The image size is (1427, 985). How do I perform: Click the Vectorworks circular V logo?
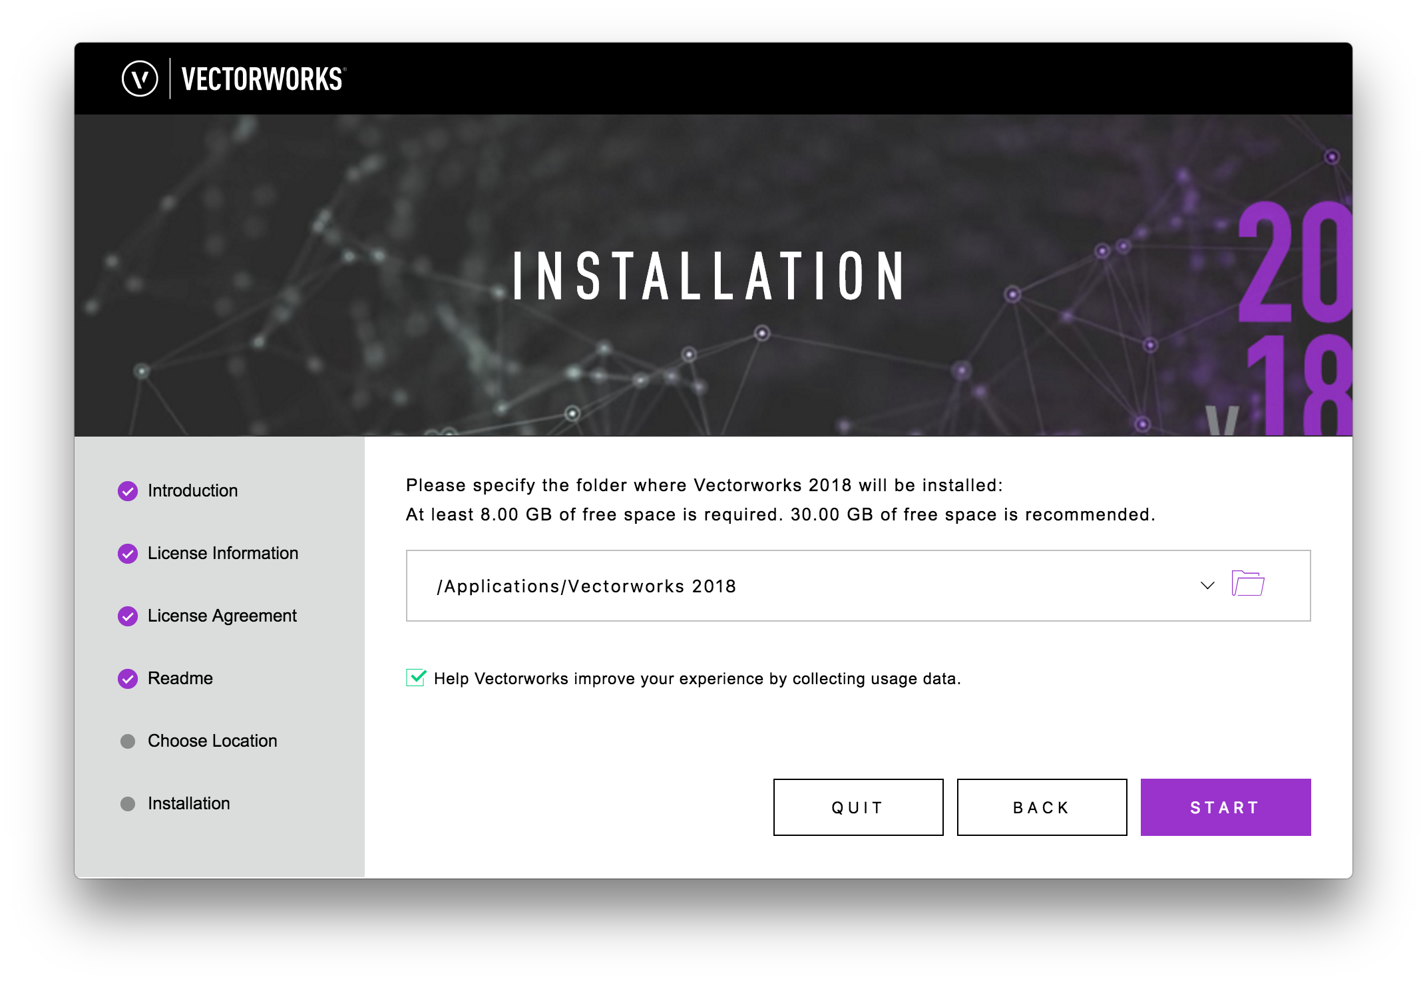click(140, 79)
